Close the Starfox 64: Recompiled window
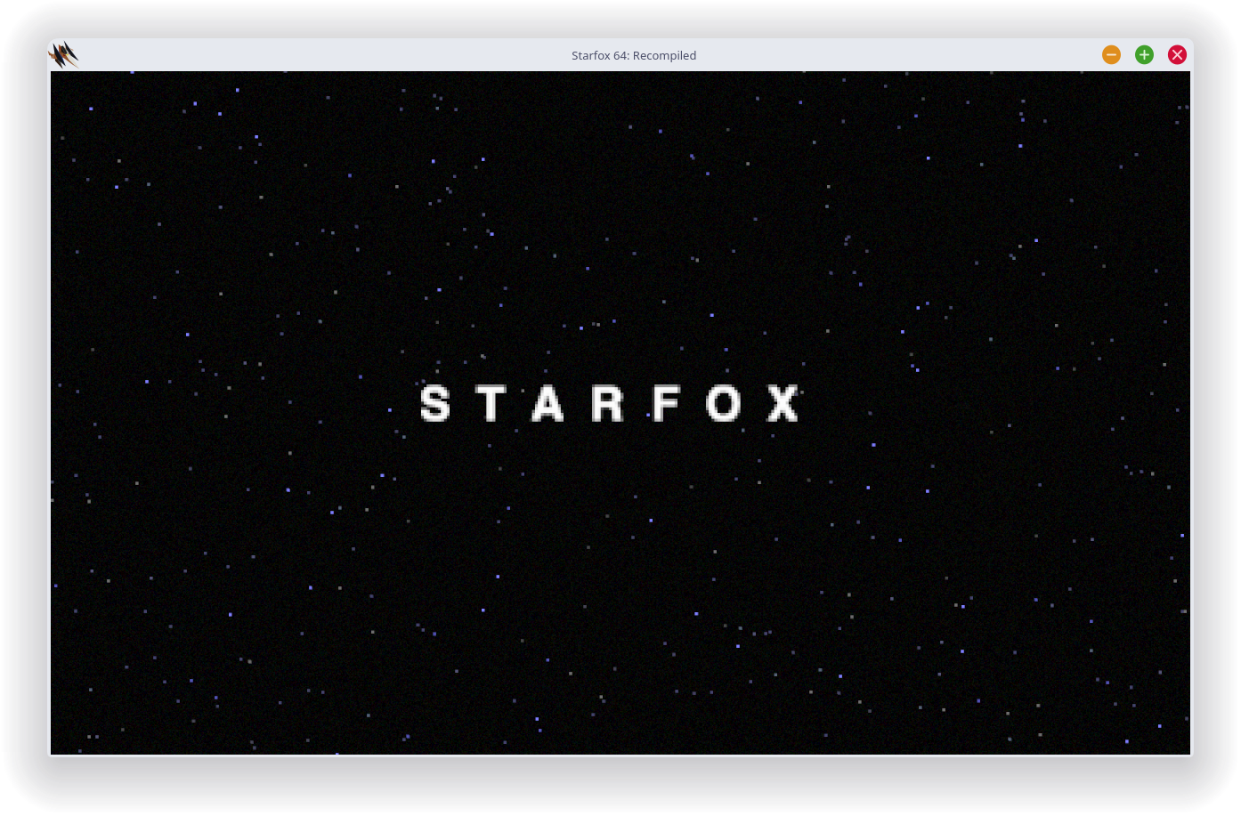Screen dimensions: 1241x816 coord(1177,55)
